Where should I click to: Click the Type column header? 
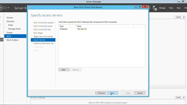tap(67, 26)
